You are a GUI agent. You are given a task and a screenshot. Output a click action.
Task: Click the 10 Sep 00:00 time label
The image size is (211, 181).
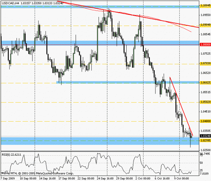click(x=28, y=179)
